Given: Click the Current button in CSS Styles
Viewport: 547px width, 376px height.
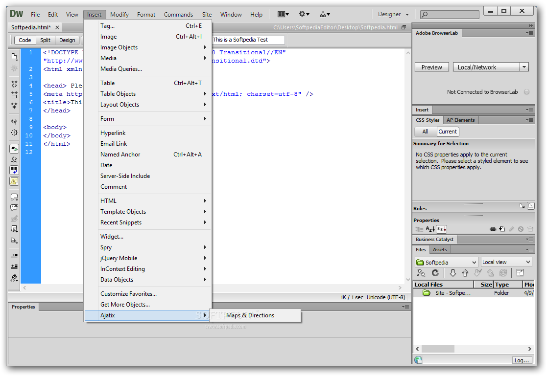Looking at the screenshot, I should pos(448,132).
